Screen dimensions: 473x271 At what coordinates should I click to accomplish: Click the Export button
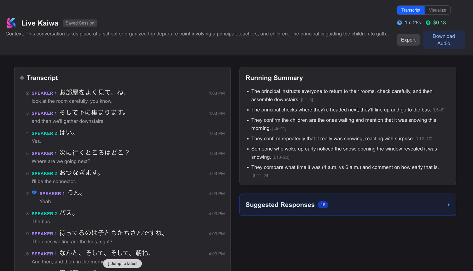click(x=408, y=40)
